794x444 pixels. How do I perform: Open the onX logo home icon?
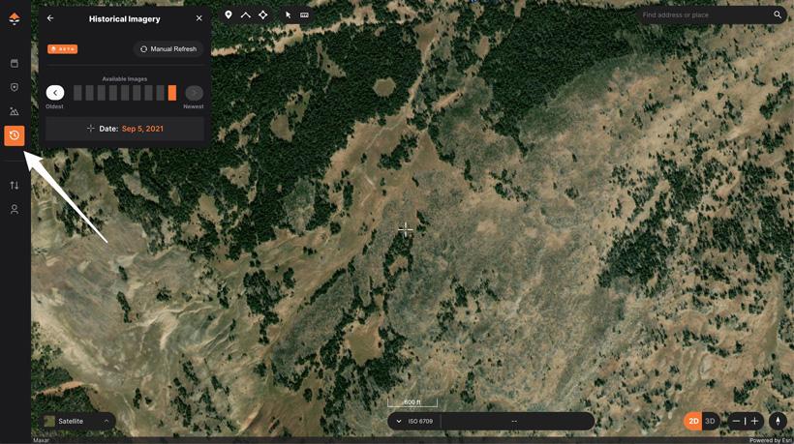pos(15,18)
